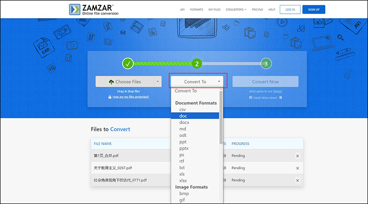Click the step 1 checkmark circle

point(128,64)
